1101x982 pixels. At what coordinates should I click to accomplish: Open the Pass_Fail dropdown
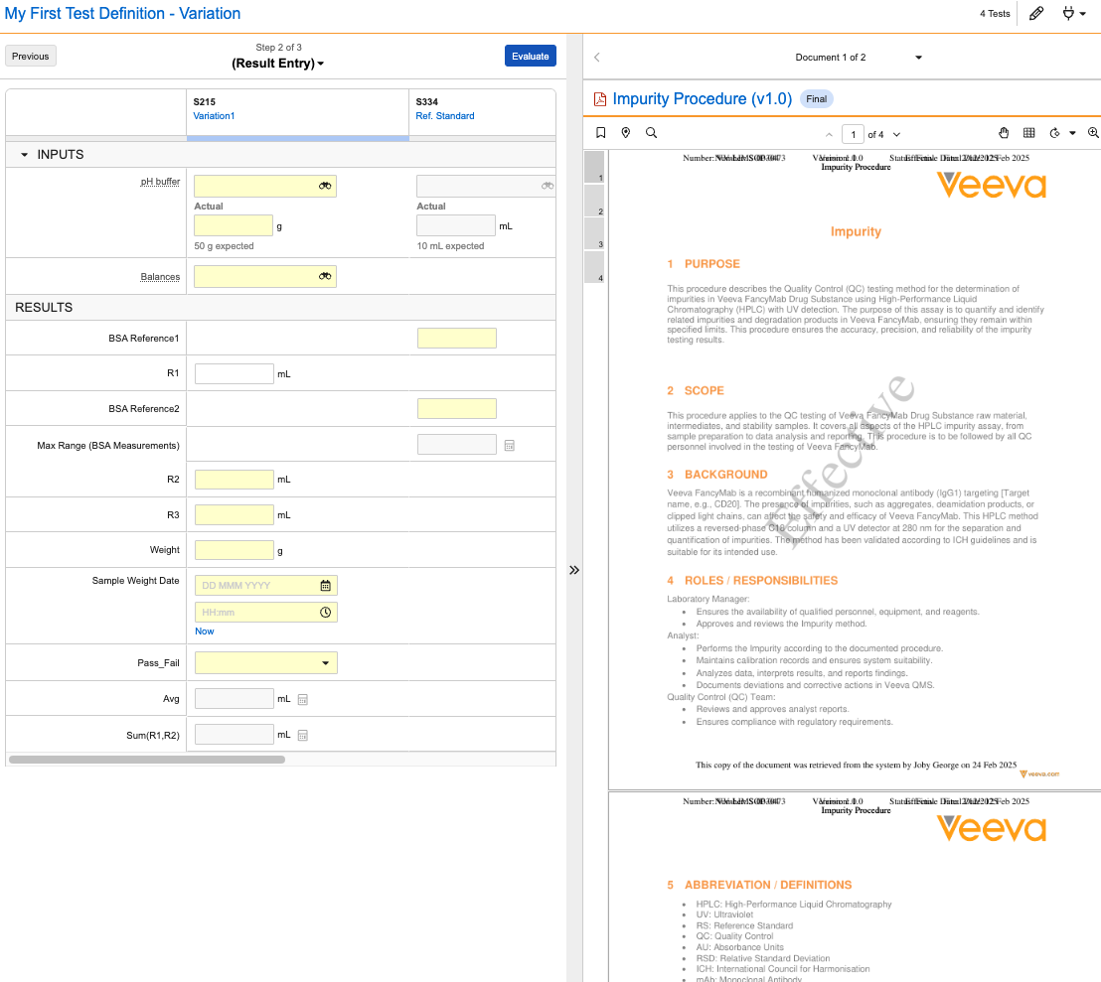click(266, 663)
